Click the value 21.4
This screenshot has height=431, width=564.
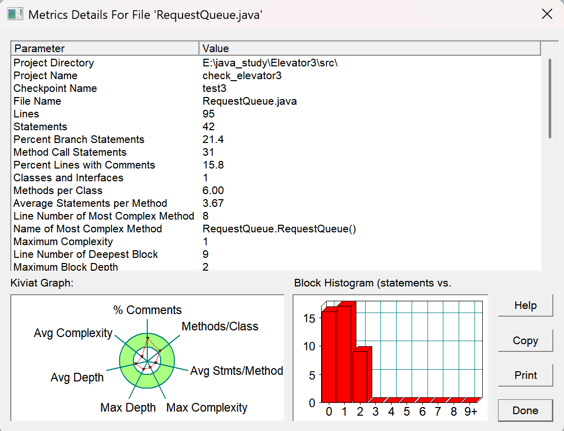(213, 139)
